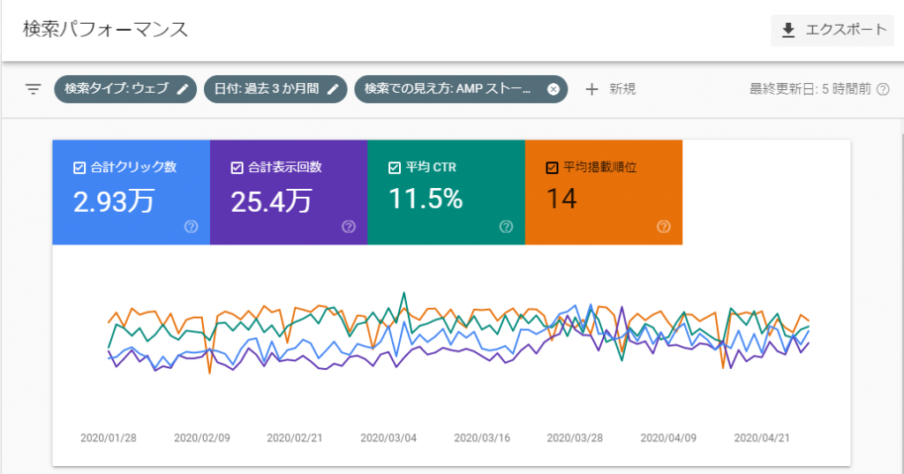This screenshot has width=904, height=474.
Task: Click the average position value 14
Action: tap(561, 199)
